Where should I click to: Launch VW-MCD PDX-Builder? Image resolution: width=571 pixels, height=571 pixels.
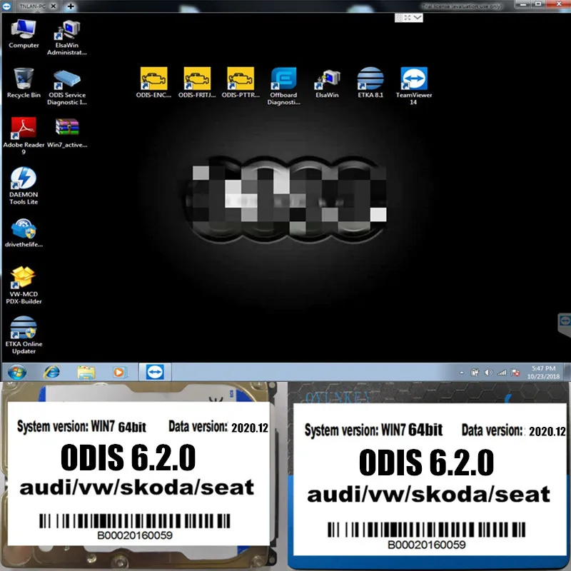[x=24, y=285]
